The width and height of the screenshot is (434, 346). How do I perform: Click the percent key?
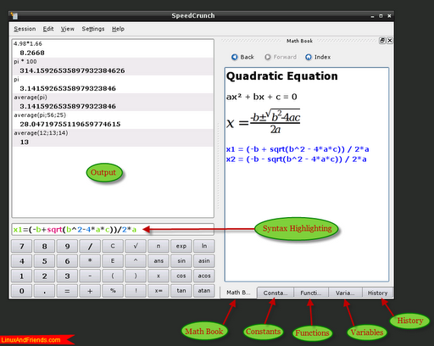(x=113, y=291)
